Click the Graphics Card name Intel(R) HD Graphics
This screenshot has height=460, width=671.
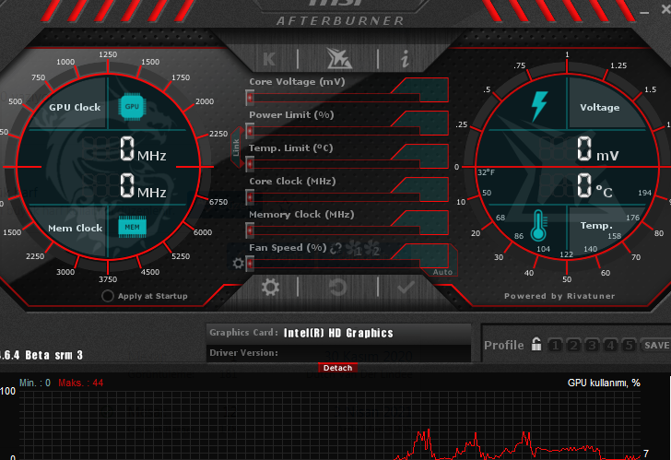tap(338, 333)
